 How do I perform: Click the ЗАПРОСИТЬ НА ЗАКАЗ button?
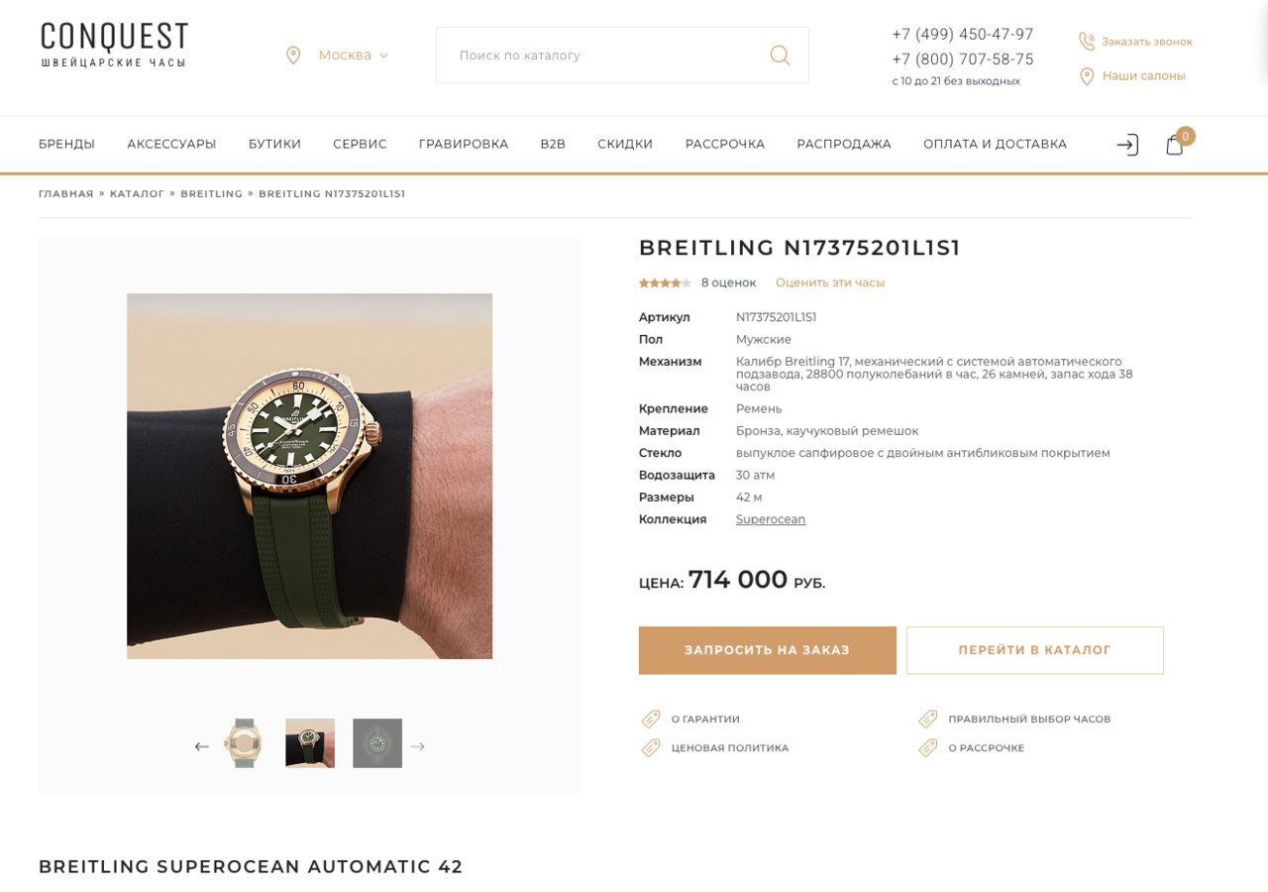(x=768, y=650)
